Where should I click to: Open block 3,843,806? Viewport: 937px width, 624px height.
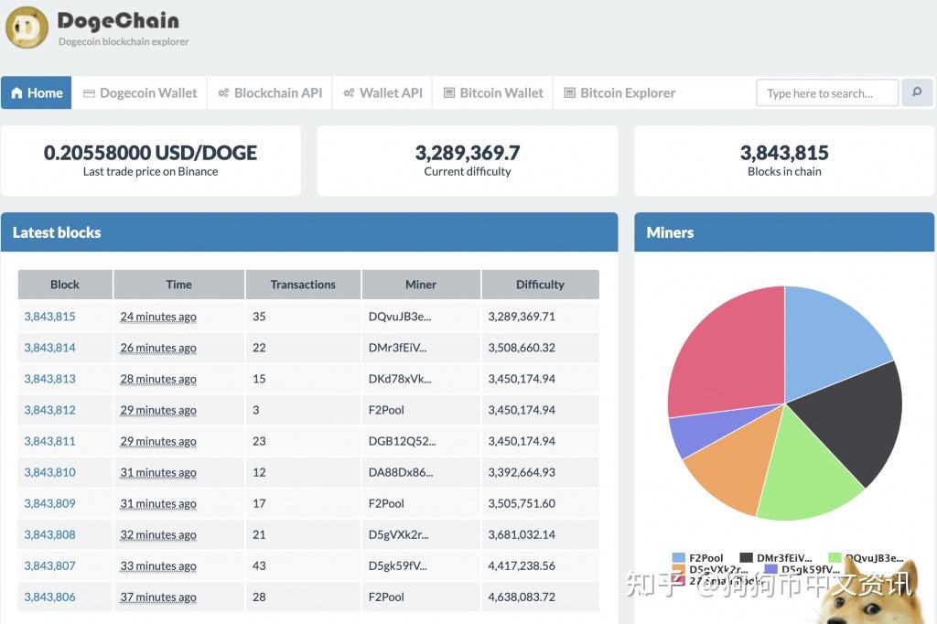pos(49,597)
